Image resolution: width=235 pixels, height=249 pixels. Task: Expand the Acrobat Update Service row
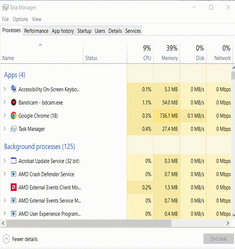5,161
